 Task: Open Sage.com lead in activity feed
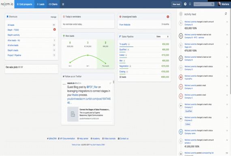click(188, 47)
